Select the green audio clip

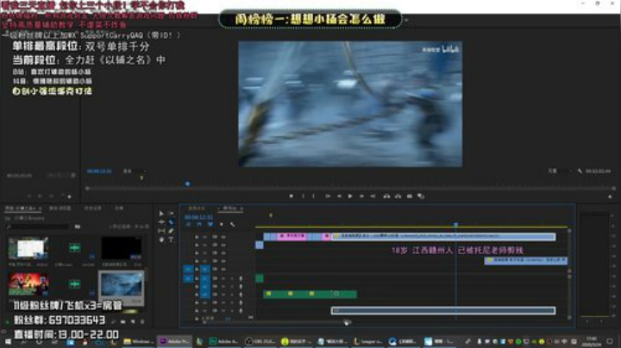(x=310, y=294)
